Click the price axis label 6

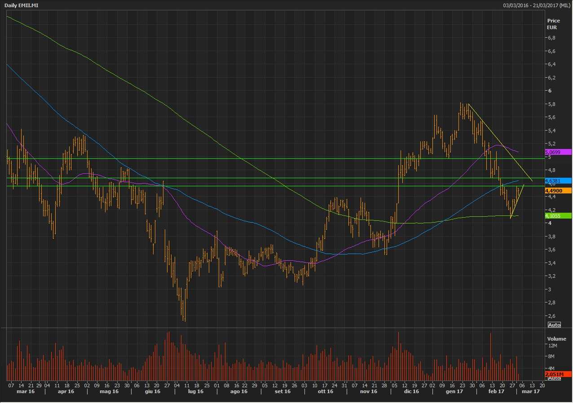(x=549, y=91)
